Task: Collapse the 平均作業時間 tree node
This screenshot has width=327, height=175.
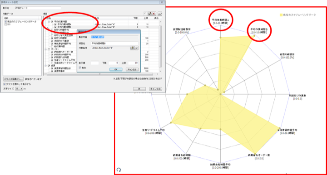Action: (x=49, y=22)
